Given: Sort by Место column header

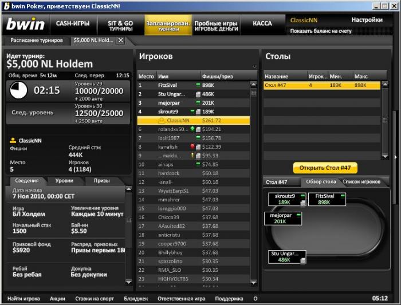Looking at the screenshot, I should 146,76.
